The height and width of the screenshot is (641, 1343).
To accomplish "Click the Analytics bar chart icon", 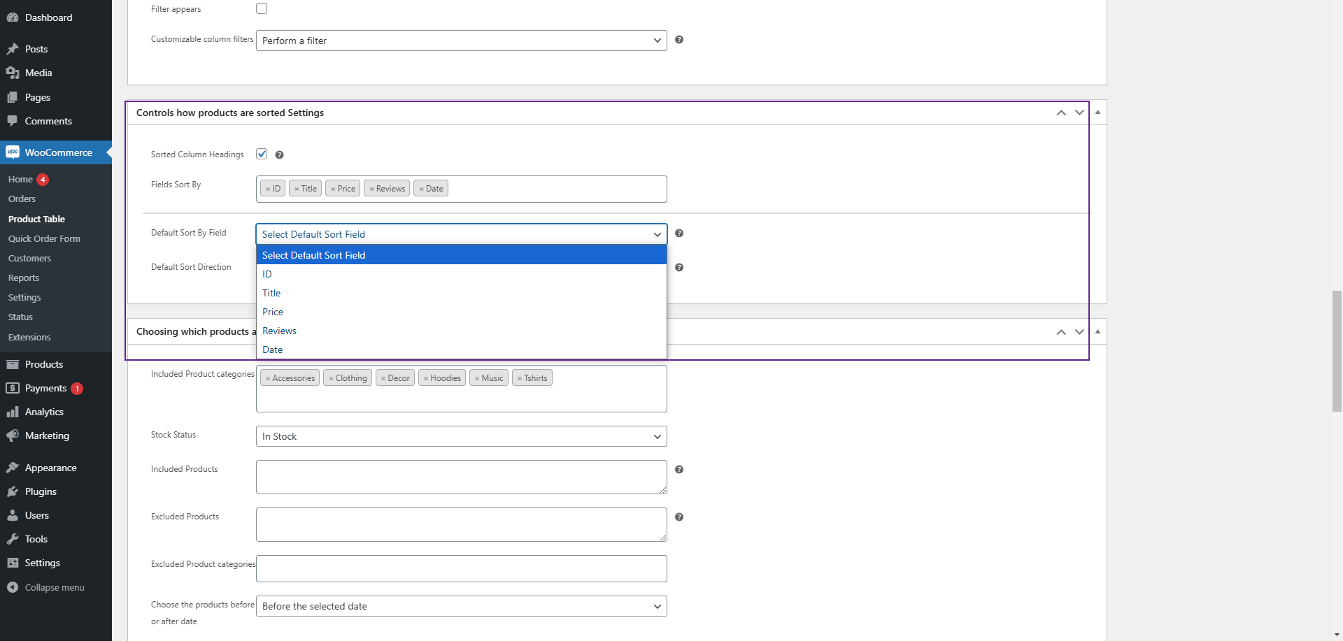I will 13,412.
